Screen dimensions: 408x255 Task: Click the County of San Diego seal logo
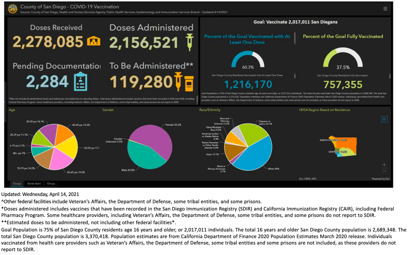13,9
